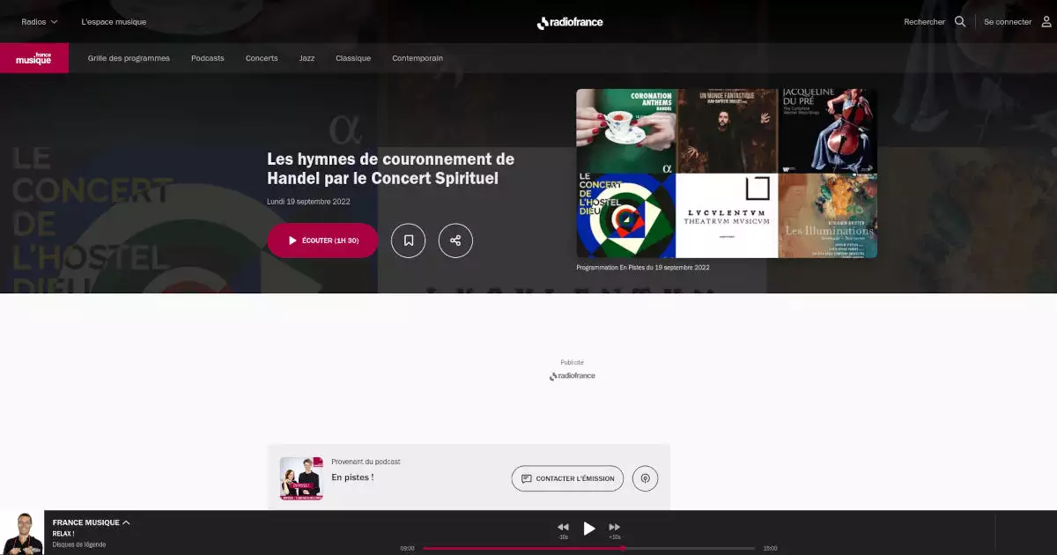The image size is (1057, 555).
Task: Expand the Radios dropdown menu
Action: pos(40,22)
